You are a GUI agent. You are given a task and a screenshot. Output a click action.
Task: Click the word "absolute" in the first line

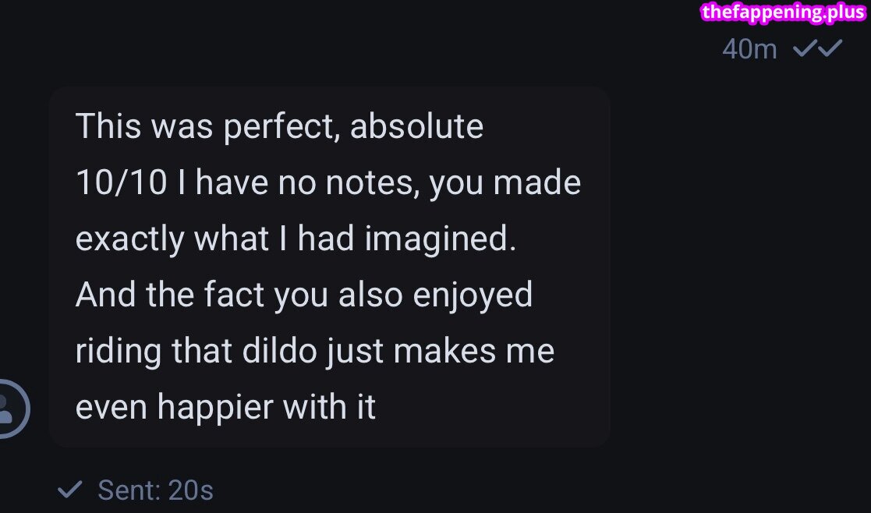pyautogui.click(x=416, y=126)
